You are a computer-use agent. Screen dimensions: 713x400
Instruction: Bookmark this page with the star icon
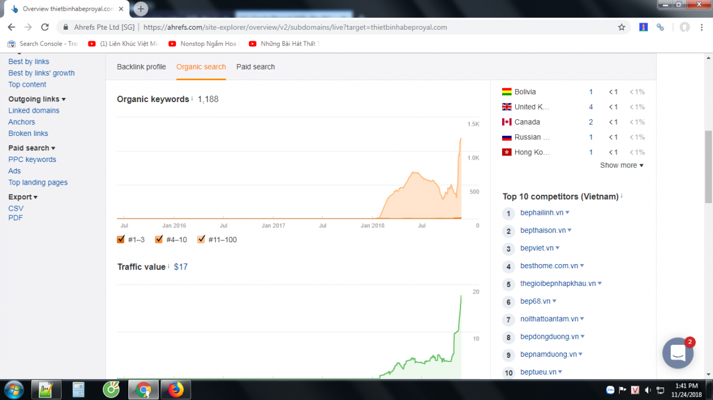[621, 27]
